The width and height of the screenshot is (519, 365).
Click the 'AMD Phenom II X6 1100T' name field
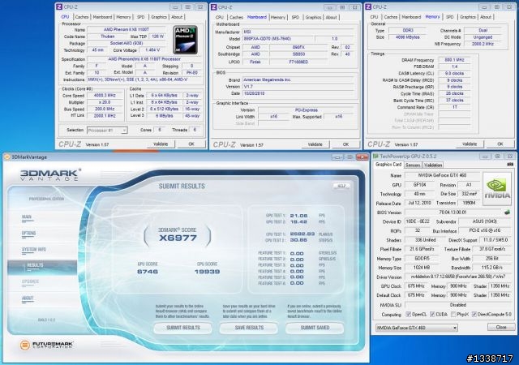pos(127,29)
